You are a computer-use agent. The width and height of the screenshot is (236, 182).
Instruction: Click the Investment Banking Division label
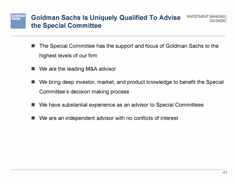point(206,19)
